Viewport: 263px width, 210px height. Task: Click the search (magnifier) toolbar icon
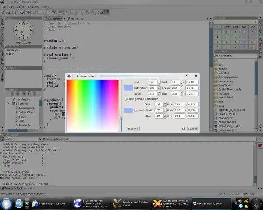coord(80,12)
